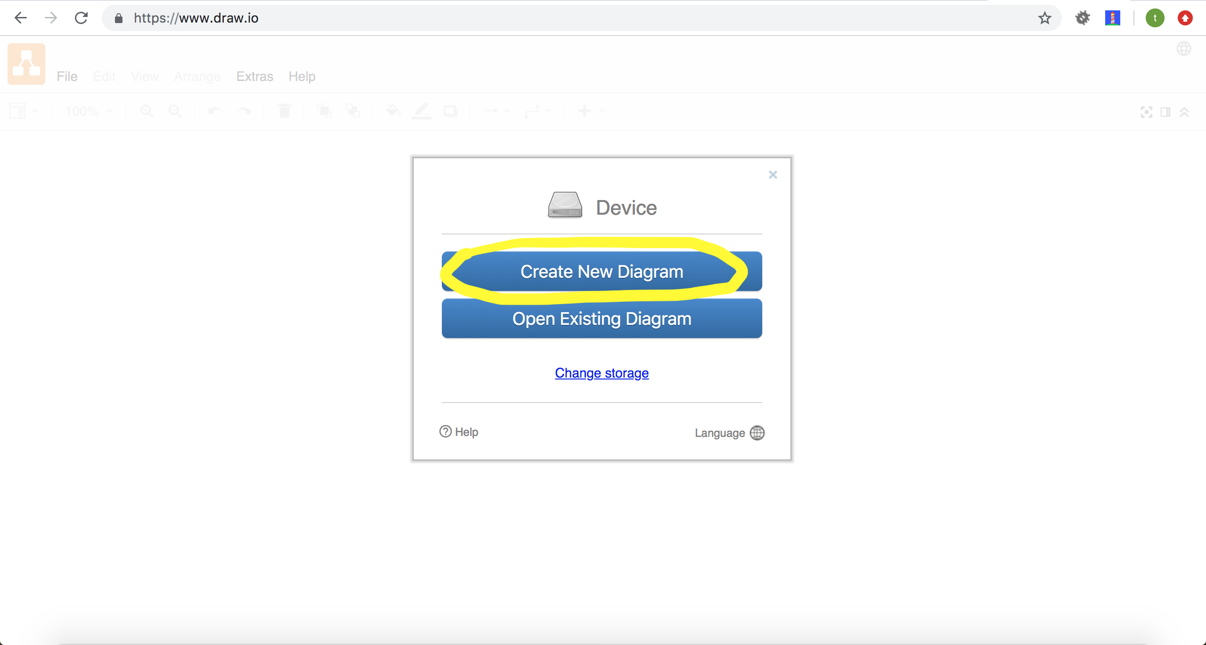Toggle the format panel icon
Viewport: 1206px width, 645px height.
(1165, 112)
